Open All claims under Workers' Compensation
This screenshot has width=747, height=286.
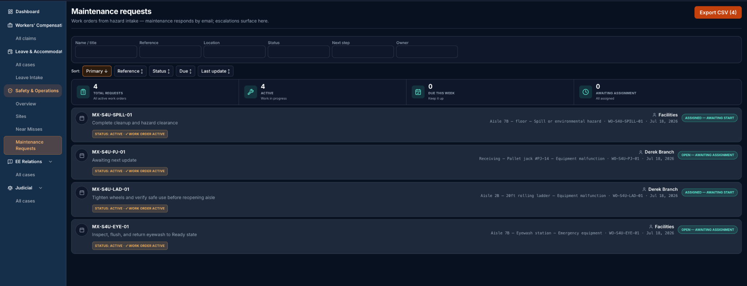pos(26,38)
